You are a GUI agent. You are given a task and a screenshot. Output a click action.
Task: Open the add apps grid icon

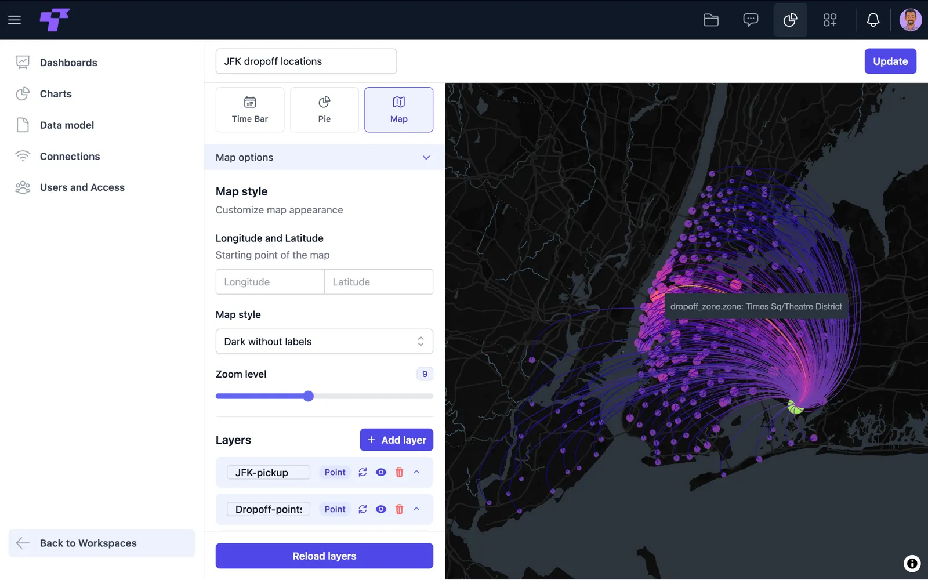[830, 20]
